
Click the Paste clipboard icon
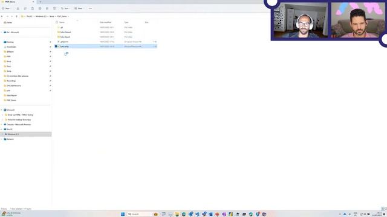(x=32, y=8)
